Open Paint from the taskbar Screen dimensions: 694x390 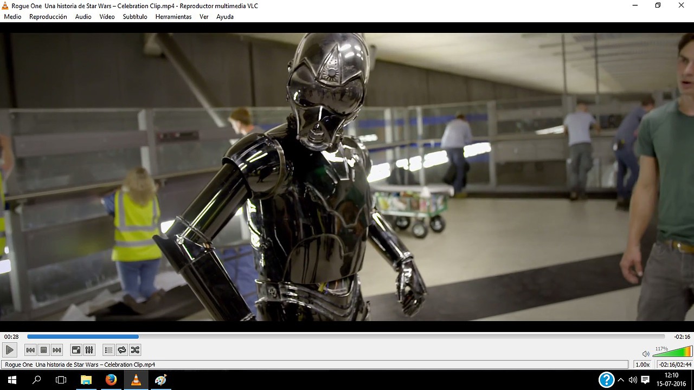pyautogui.click(x=161, y=380)
